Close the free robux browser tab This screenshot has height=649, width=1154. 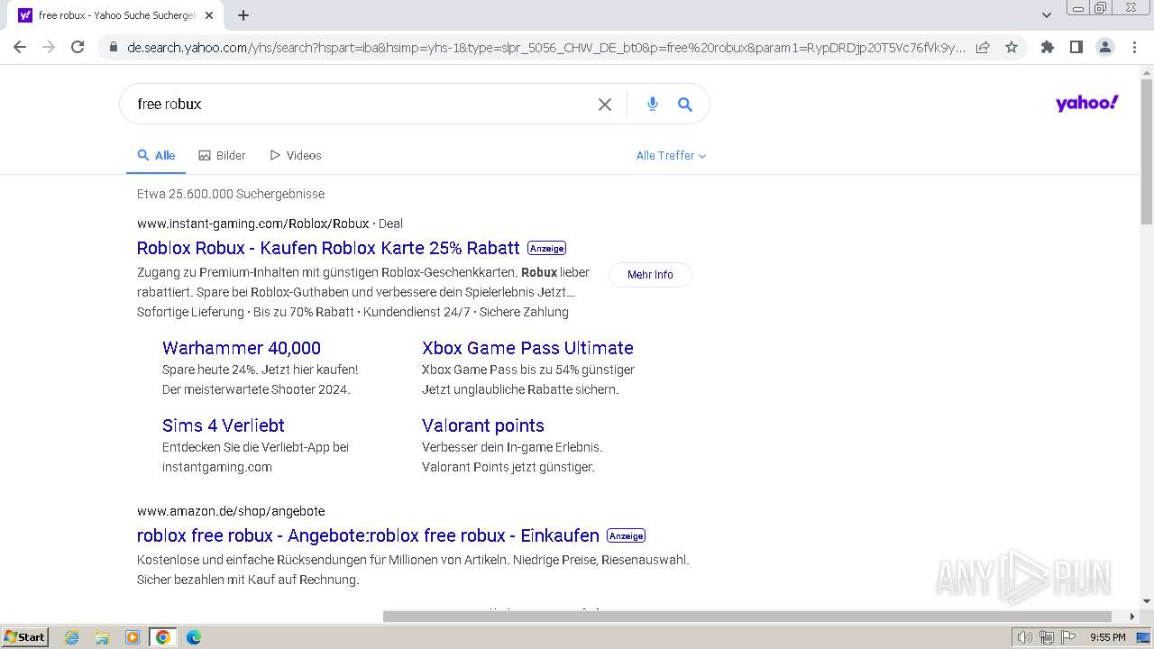[x=209, y=15]
